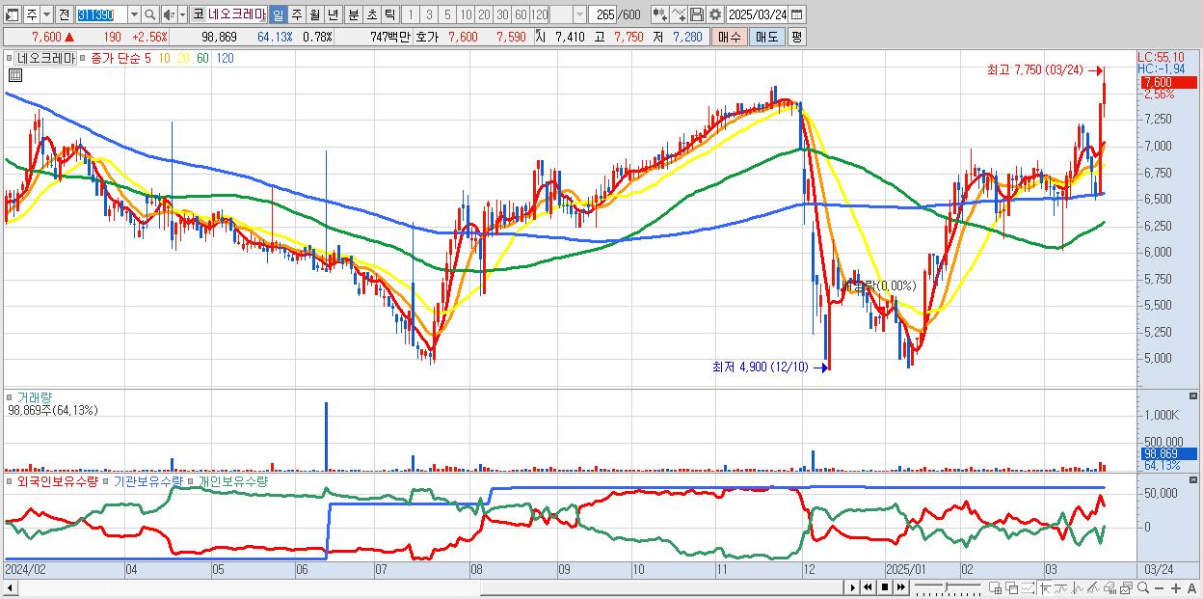Click the crosshair cursor tool icon
The image size is (1203, 599).
tap(1045, 587)
